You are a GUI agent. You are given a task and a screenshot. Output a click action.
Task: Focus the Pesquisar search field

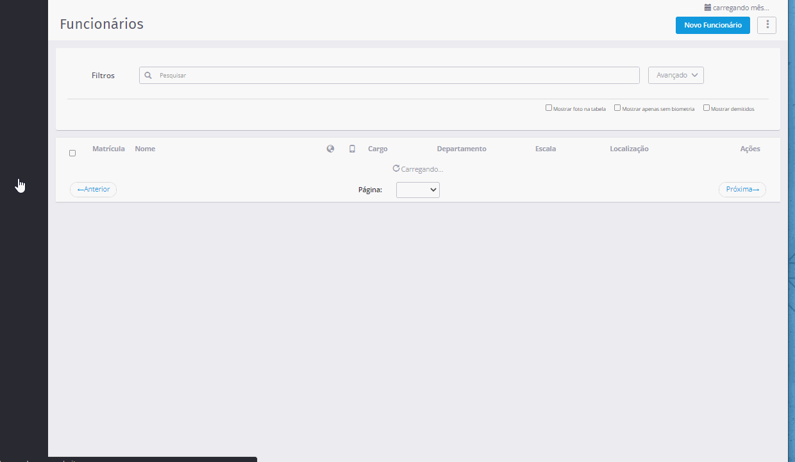click(389, 75)
